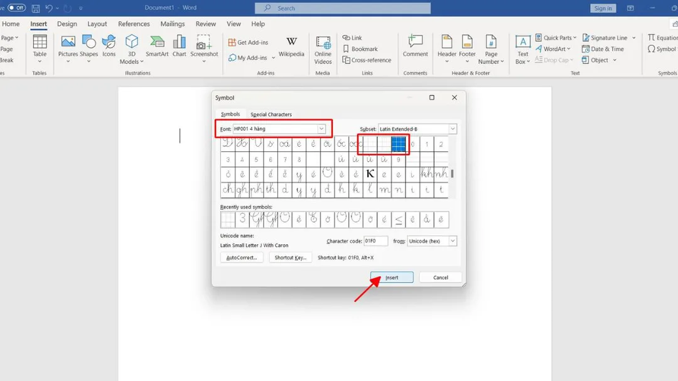Switch to the Special Characters tab
The image size is (678, 381).
(271, 114)
